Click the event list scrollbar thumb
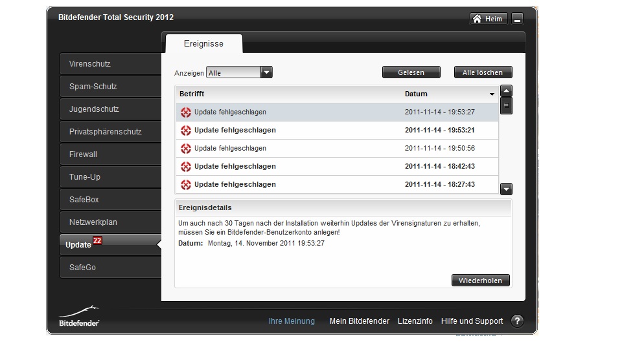 pyautogui.click(x=506, y=105)
